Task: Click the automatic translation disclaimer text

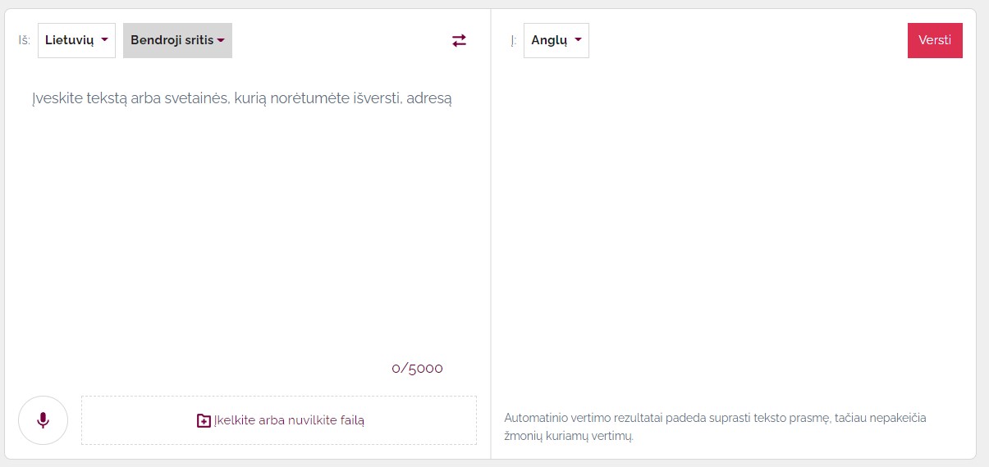Action: click(715, 427)
